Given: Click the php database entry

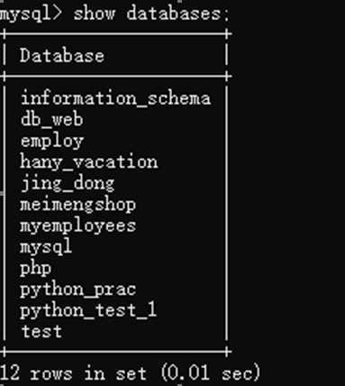Looking at the screenshot, I should point(36,269).
